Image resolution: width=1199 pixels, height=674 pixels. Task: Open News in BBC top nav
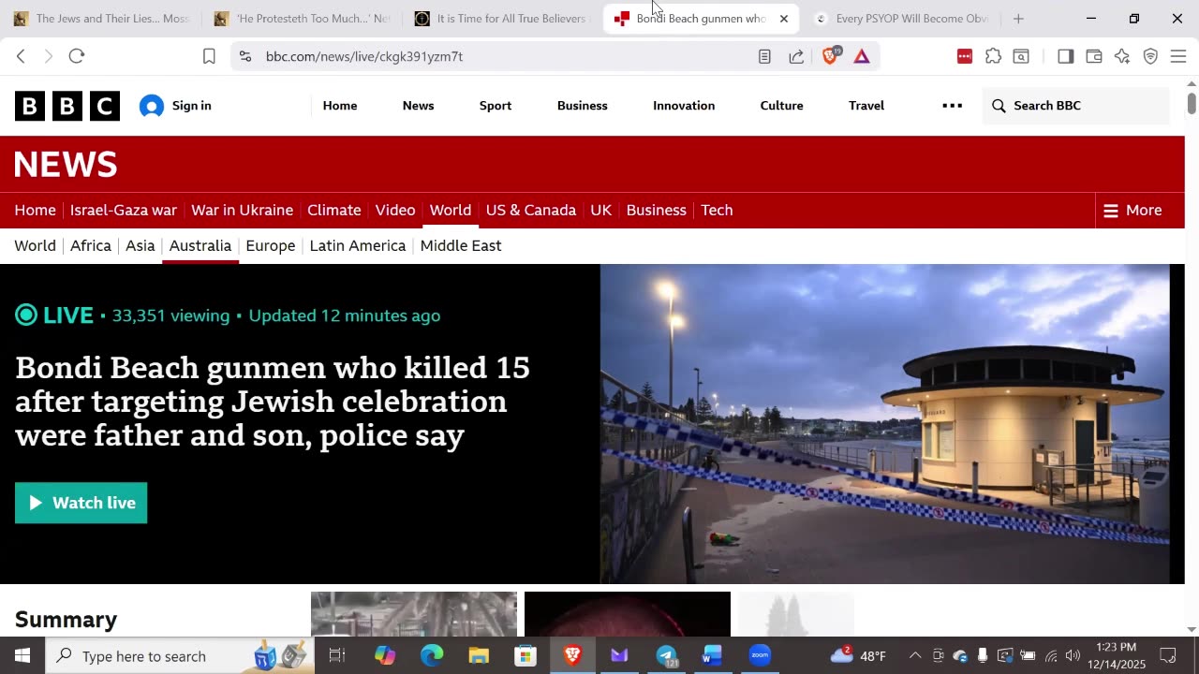pyautogui.click(x=418, y=106)
